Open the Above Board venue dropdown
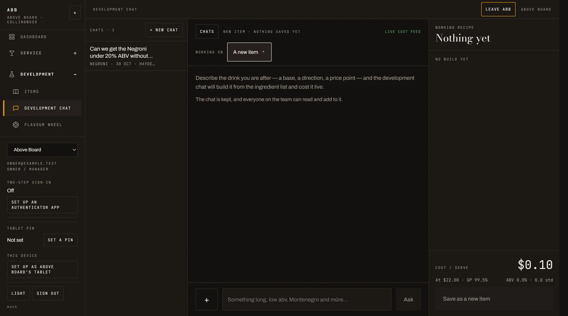The image size is (568, 316). coord(42,150)
